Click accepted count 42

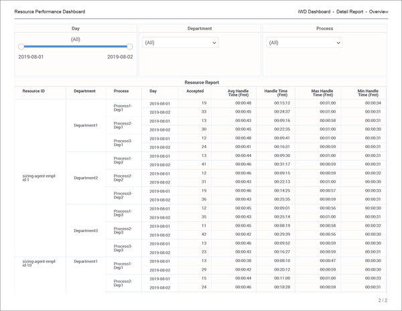pyautogui.click(x=204, y=235)
